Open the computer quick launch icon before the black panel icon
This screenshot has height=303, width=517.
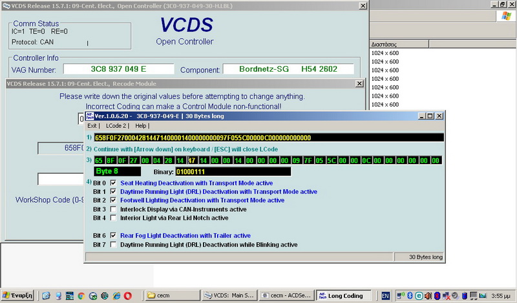58,296
